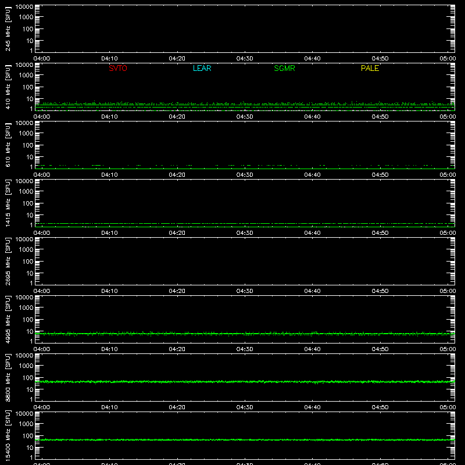Click the 04:20 tick label of the 610 MHz plot
Viewport: 465px width, 465px height.
[x=177, y=175]
